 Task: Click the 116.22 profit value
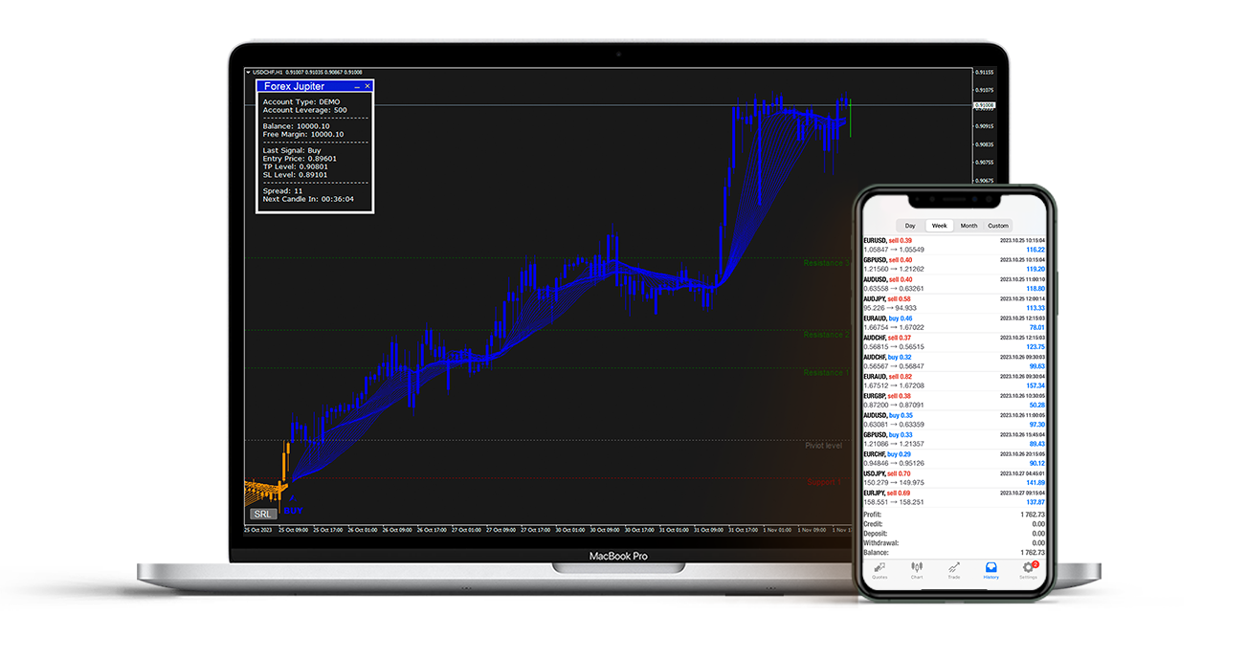tap(1036, 250)
